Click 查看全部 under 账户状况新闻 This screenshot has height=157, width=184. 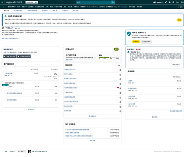pyautogui.click(x=93, y=140)
